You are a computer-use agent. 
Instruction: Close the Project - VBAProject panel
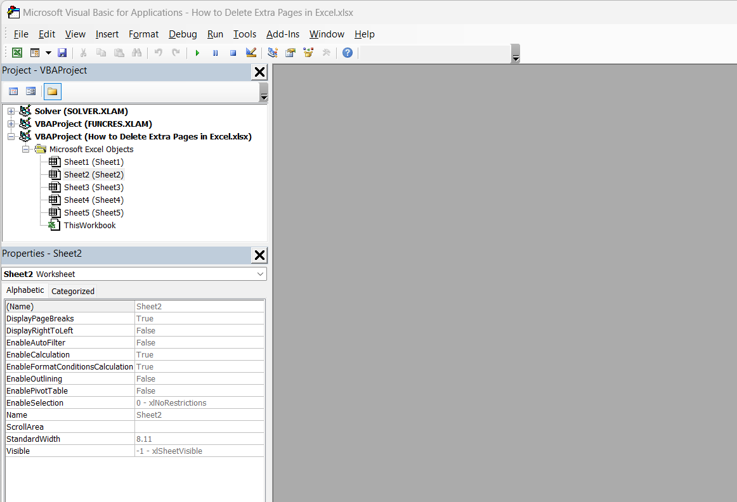[259, 72]
